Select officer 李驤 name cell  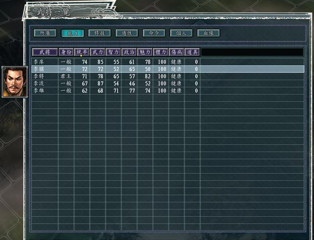pyautogui.click(x=39, y=69)
